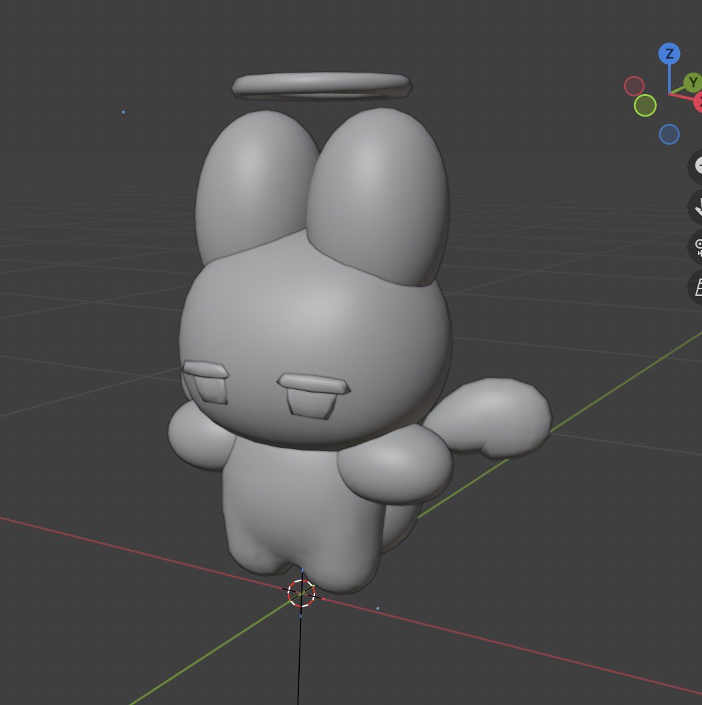The image size is (702, 705).
Task: Click the negative Y green circle on gizmo
Action: coord(645,106)
